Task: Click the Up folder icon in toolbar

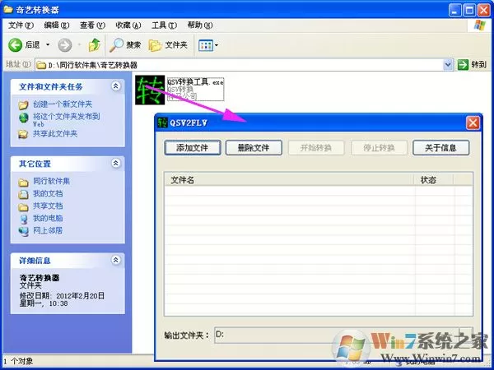Action: tap(94, 45)
